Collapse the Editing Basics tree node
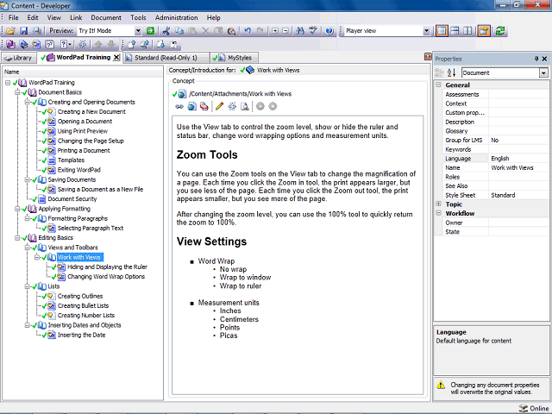552x414 pixels. point(17,238)
